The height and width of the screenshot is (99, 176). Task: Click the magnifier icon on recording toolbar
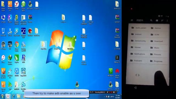(90, 92)
